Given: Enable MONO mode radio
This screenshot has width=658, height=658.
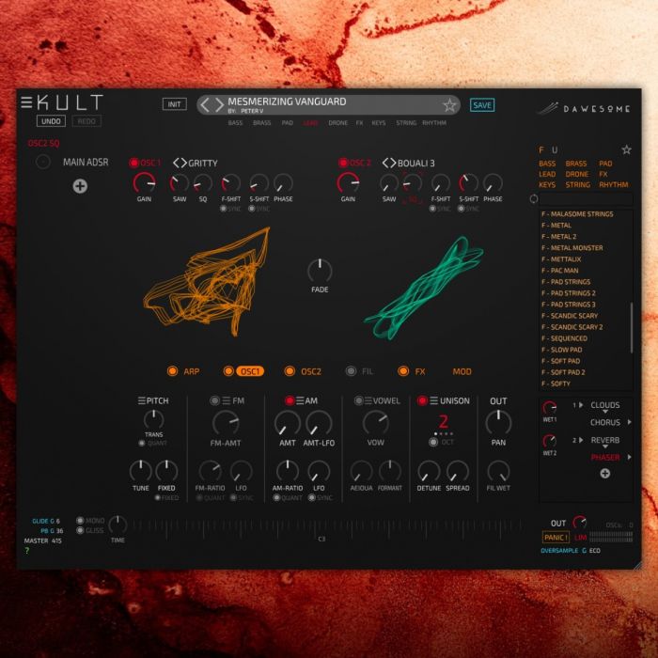Looking at the screenshot, I should click(x=80, y=521).
